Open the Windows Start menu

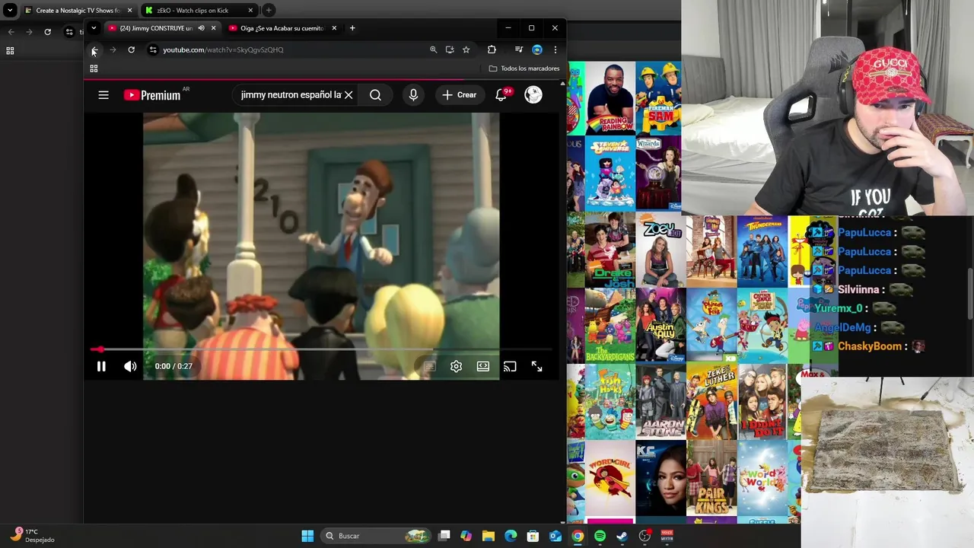[x=307, y=536]
